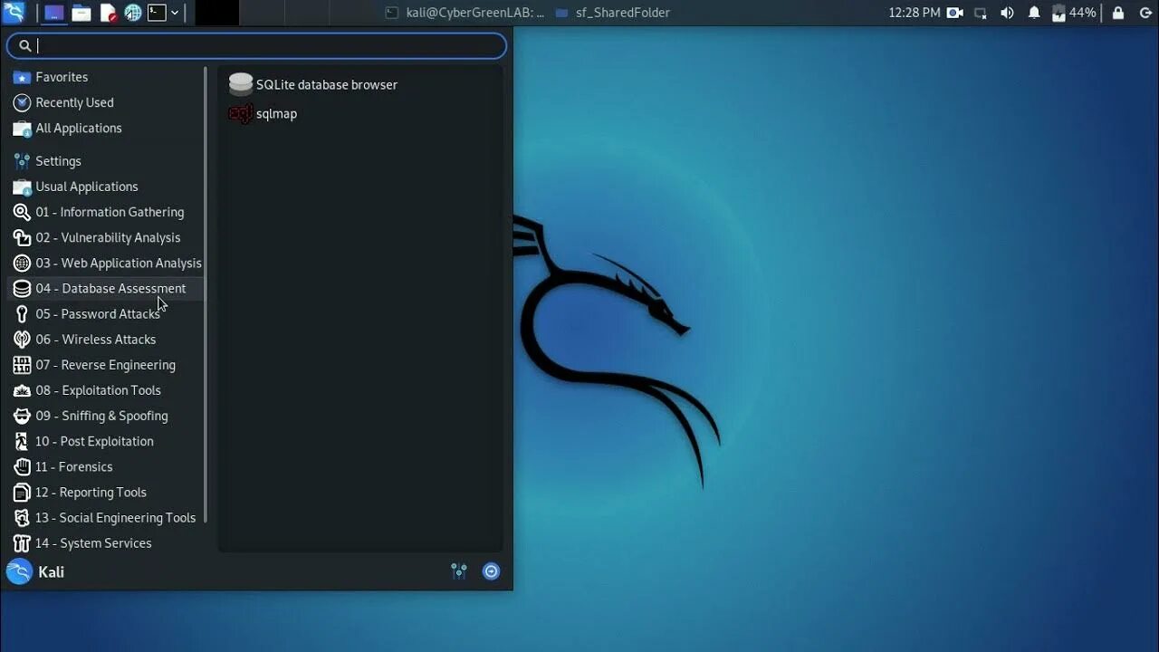Open Usual Applications category
This screenshot has width=1159, height=652.
click(x=107, y=187)
